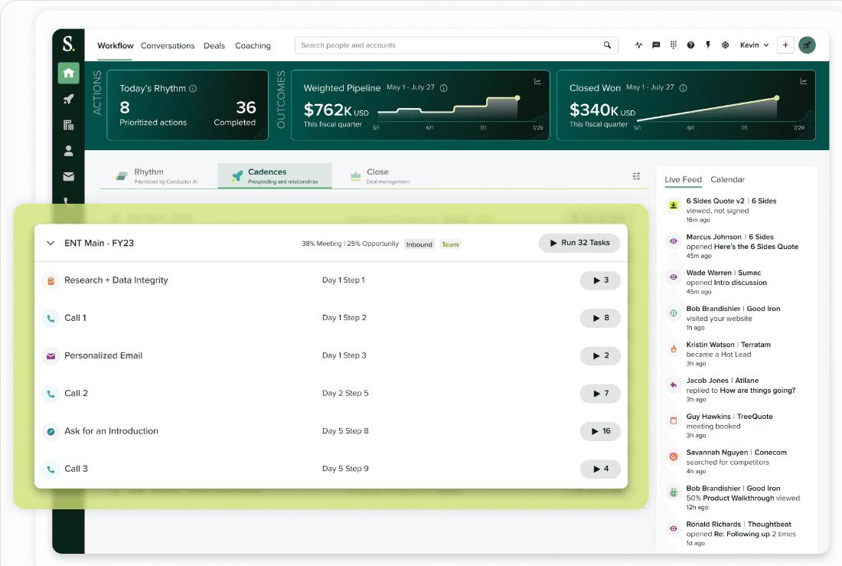
Task: Click the lightning bolt icon in the top bar
Action: click(x=708, y=45)
